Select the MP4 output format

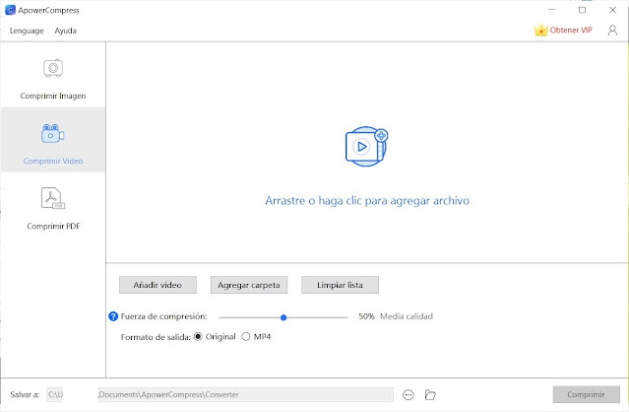pyautogui.click(x=245, y=336)
